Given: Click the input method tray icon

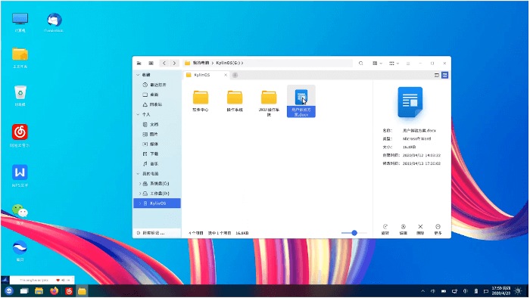Looking at the screenshot, I should coord(433,291).
